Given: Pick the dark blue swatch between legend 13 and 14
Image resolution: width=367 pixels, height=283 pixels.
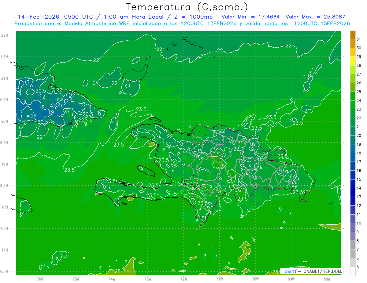Looking at the screenshot, I should click(353, 192).
